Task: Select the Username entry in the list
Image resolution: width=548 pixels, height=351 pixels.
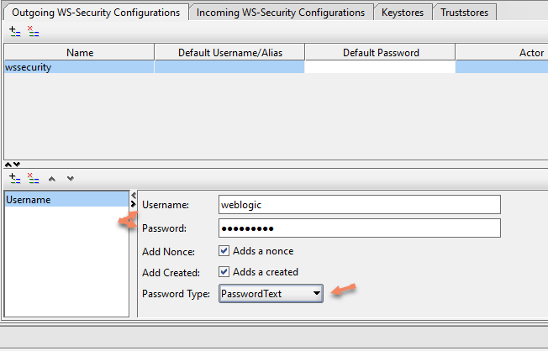Action: tap(66, 200)
